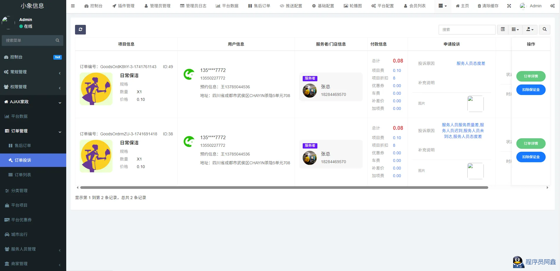打开会员列表页面

(415, 6)
